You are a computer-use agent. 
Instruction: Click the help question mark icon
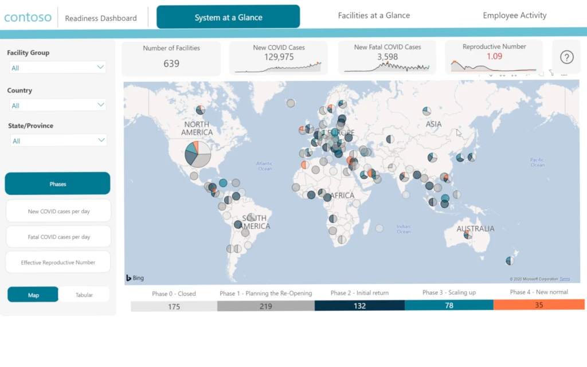(566, 57)
